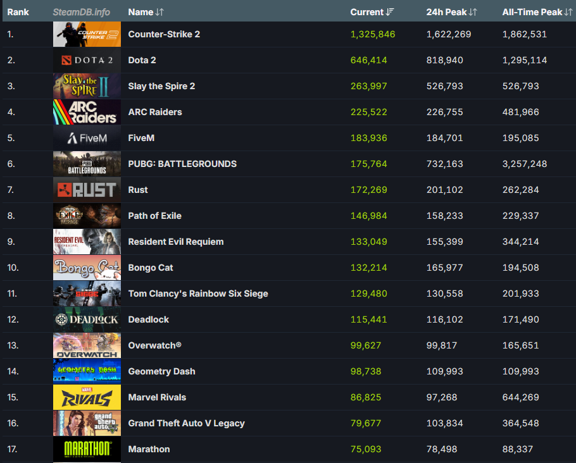The image size is (576, 463).
Task: Select Geometry Dash current count 98,738
Action: (365, 371)
